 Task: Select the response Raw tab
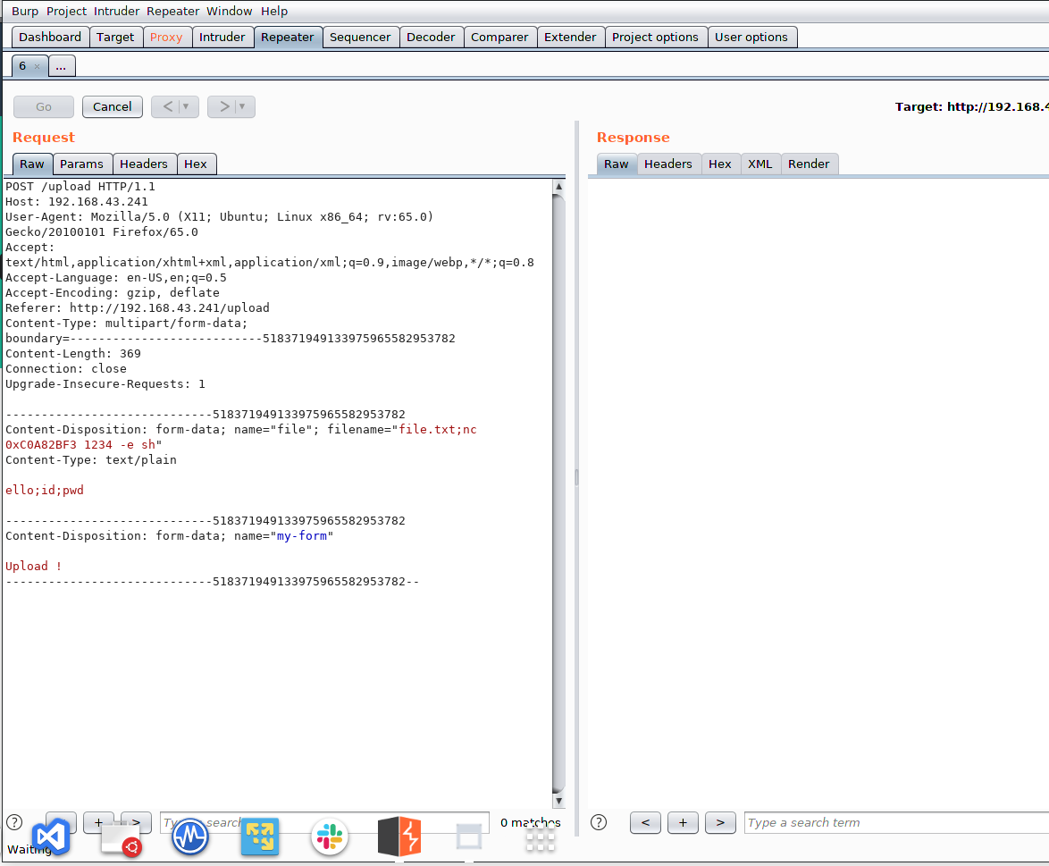pos(617,164)
